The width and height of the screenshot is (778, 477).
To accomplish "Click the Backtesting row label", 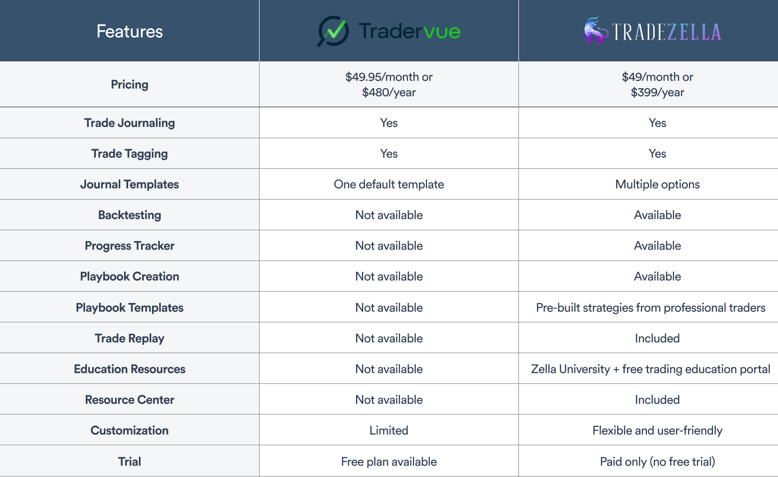I will [x=129, y=215].
